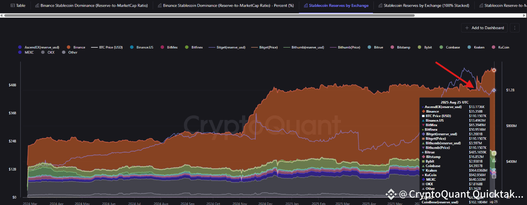This screenshot has width=527, height=205.
Task: Click the $800M right axis label
Action: click(511, 126)
